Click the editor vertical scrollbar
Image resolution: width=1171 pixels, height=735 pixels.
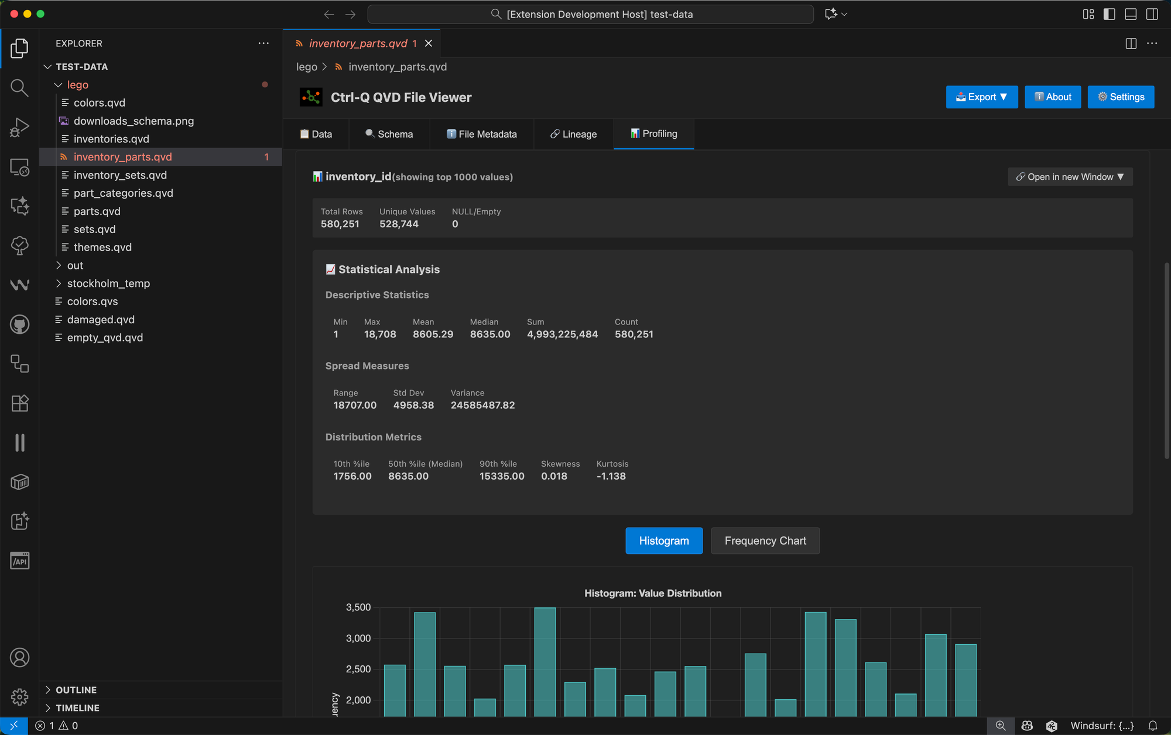point(1166,360)
